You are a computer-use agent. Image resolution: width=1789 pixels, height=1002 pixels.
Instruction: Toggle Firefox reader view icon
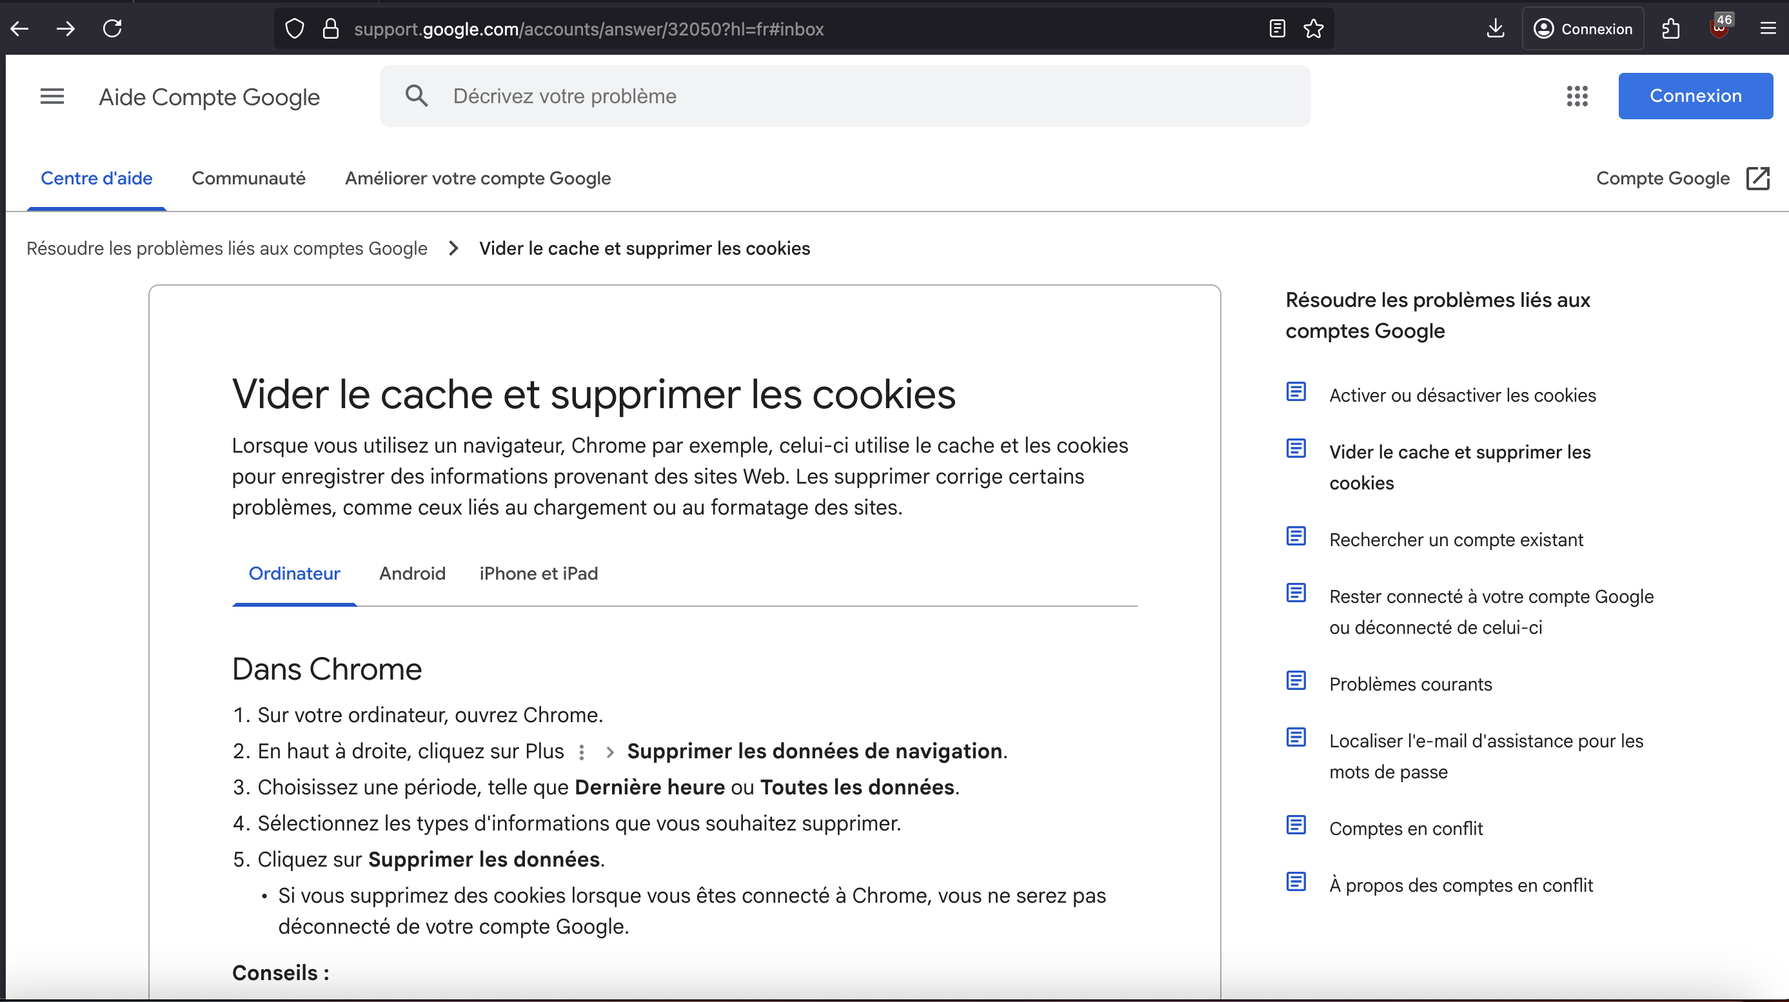[x=1276, y=29]
